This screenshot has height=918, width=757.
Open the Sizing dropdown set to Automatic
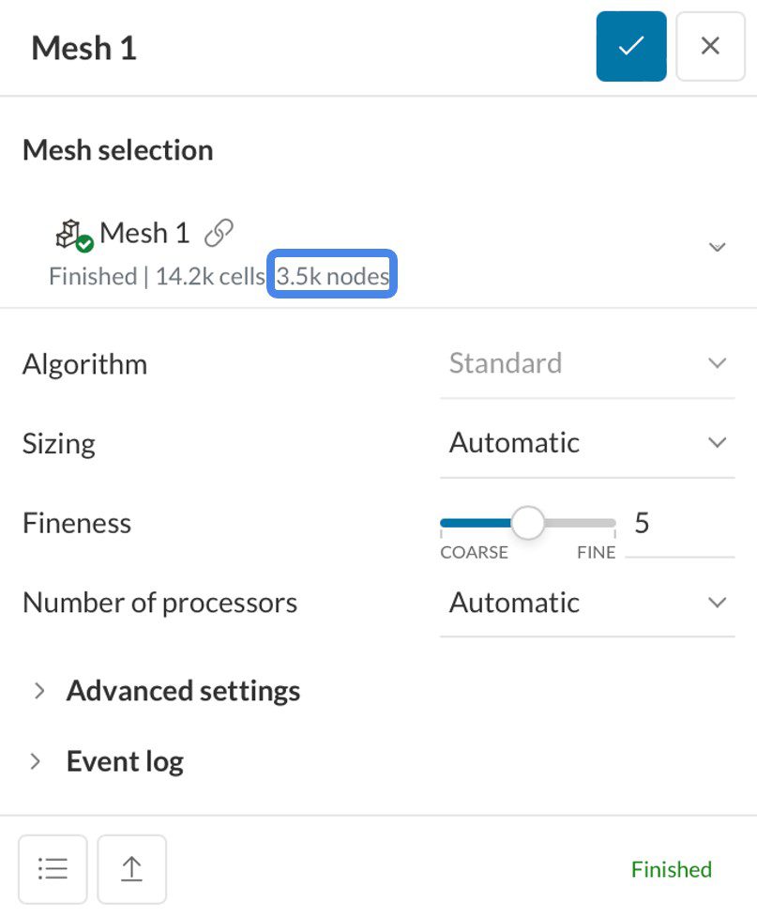coord(586,443)
